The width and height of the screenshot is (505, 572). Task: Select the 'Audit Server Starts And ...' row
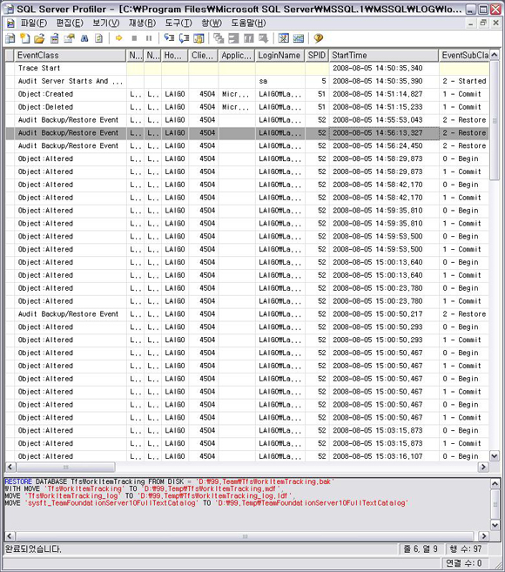pyautogui.click(x=247, y=81)
